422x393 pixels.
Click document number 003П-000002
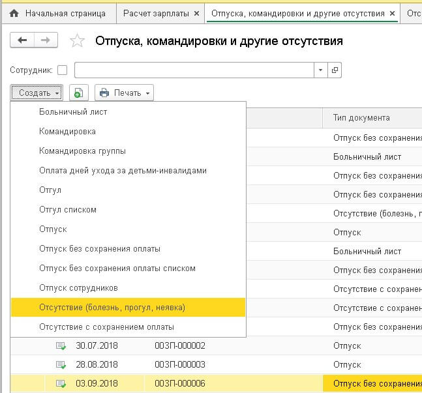pyautogui.click(x=180, y=345)
